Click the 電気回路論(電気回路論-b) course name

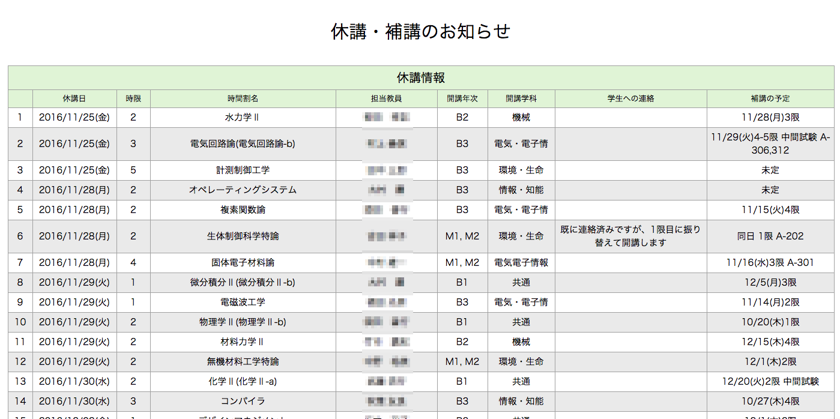click(243, 144)
